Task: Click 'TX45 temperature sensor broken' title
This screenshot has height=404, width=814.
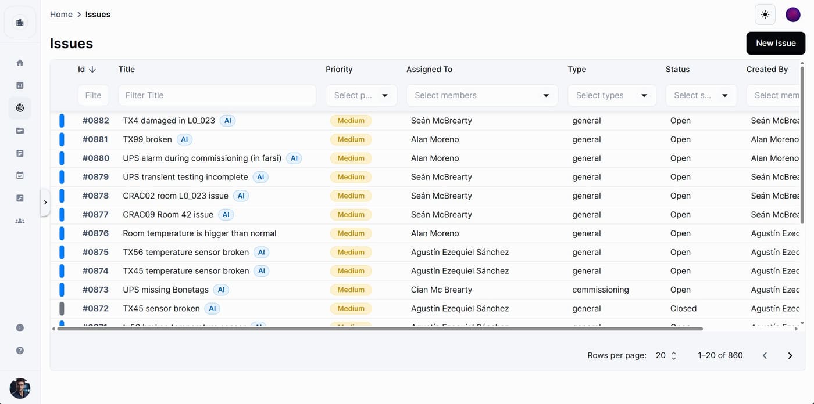Action: [x=186, y=271]
